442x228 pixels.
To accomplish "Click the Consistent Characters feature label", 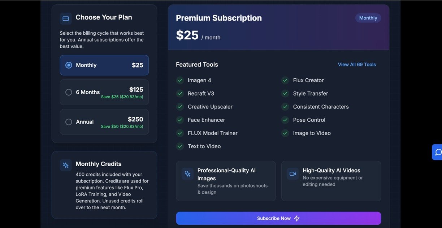I will tap(321, 107).
